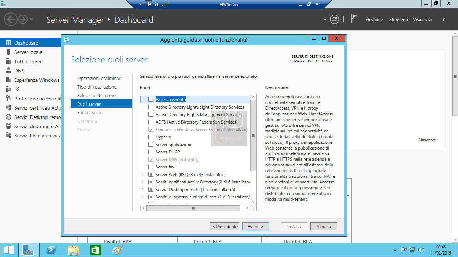Expand Servizi certificati Active Directory node
The image size is (458, 257).
143,182
